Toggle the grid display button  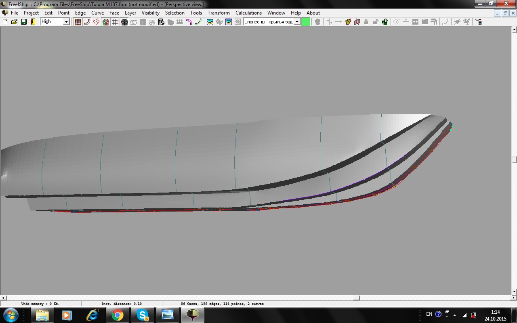(115, 22)
